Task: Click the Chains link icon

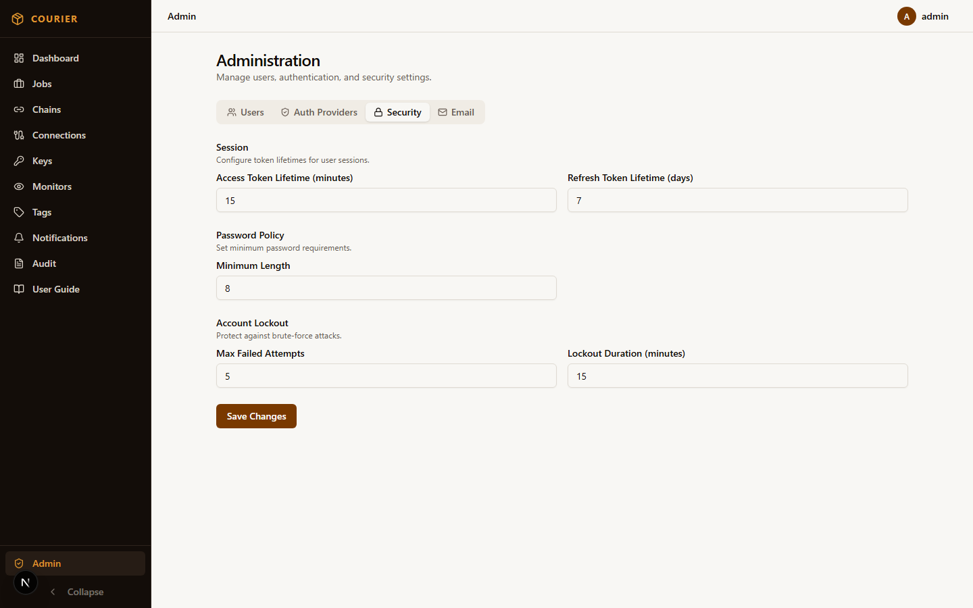Action: (x=19, y=109)
